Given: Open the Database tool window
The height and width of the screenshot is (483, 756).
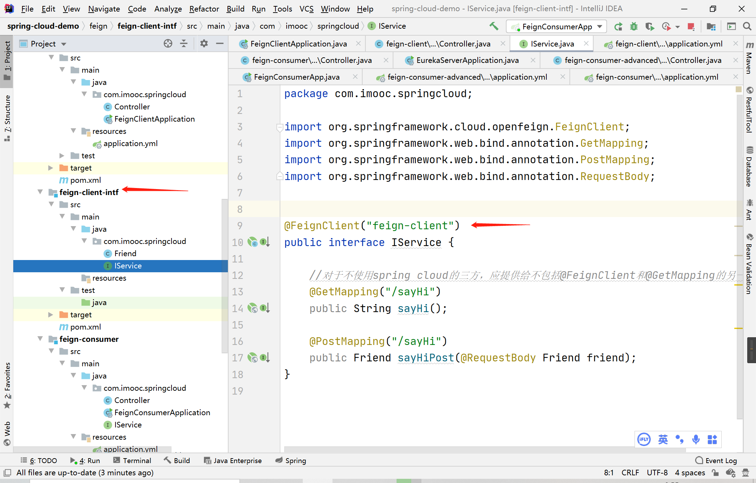Looking at the screenshot, I should 749,166.
